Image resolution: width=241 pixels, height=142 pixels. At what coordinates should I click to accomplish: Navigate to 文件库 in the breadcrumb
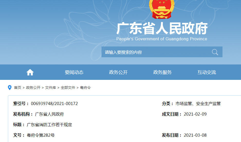51,88
